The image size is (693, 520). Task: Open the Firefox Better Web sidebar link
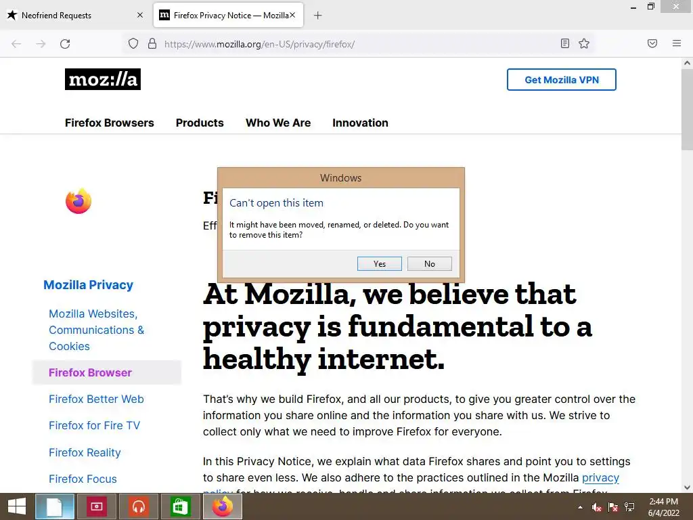[x=96, y=399]
